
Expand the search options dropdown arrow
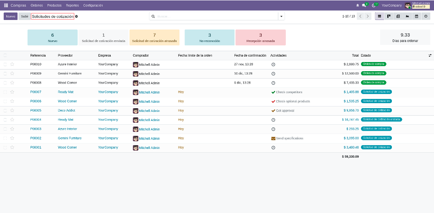pos(281,16)
